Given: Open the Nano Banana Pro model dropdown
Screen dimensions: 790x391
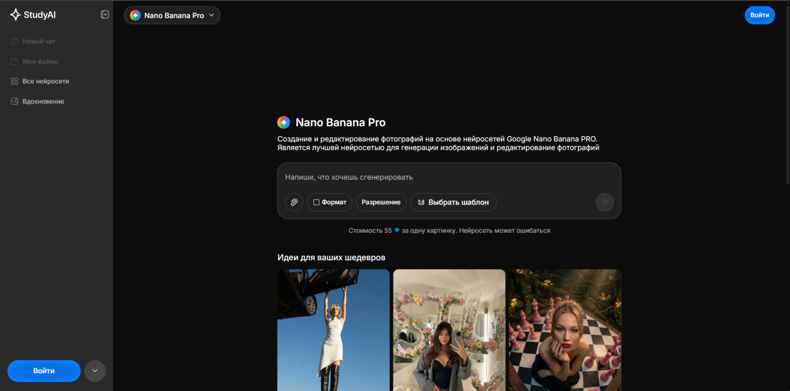Looking at the screenshot, I should pos(172,15).
